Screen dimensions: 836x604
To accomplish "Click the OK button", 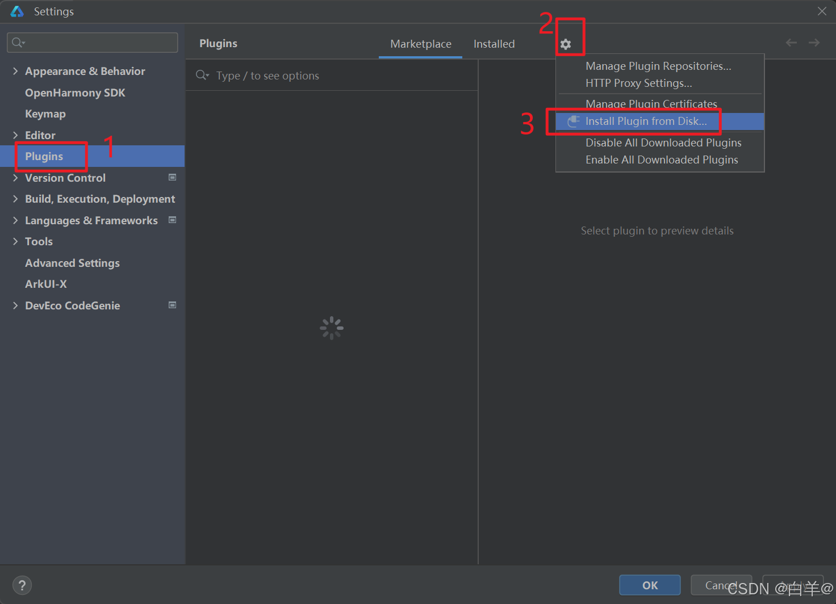I will 649,585.
